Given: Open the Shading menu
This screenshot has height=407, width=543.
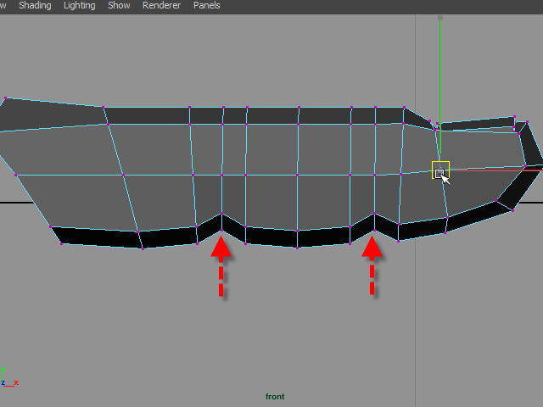Looking at the screenshot, I should (35, 6).
